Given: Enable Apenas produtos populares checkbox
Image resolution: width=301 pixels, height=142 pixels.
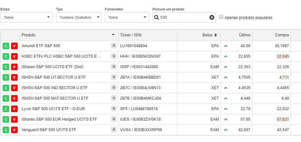Looking at the screenshot, I should pos(221,17).
